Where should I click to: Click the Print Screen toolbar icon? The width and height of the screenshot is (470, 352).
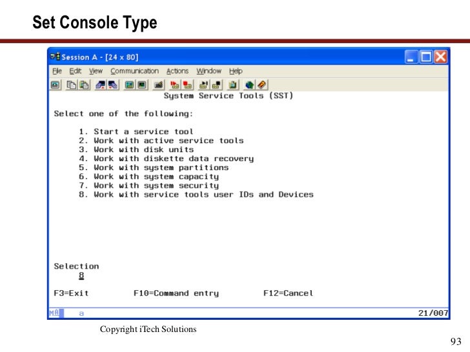pyautogui.click(x=56, y=85)
